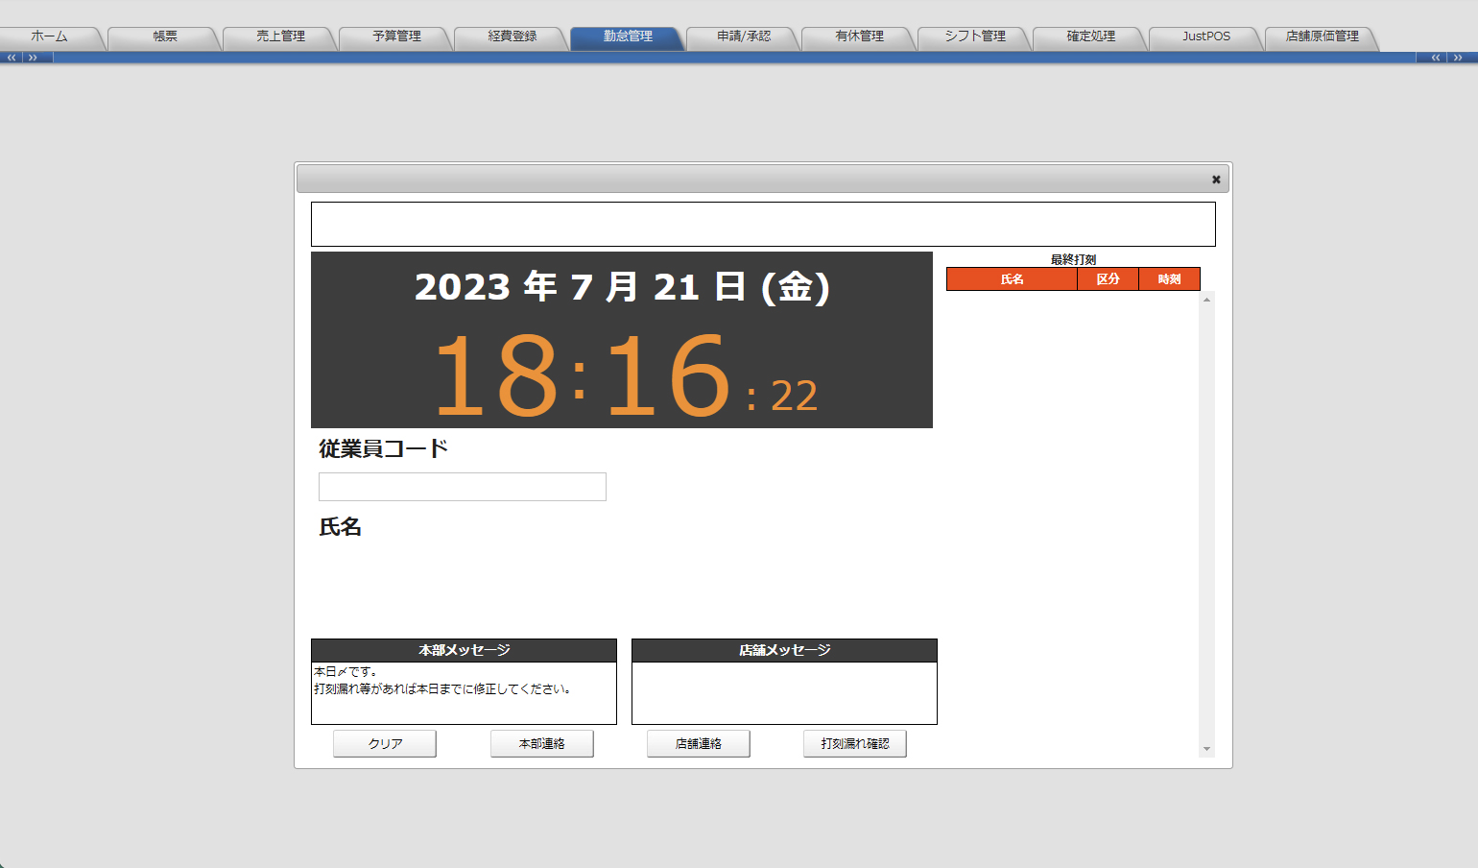Click the 本部メッセージ header

click(x=464, y=651)
